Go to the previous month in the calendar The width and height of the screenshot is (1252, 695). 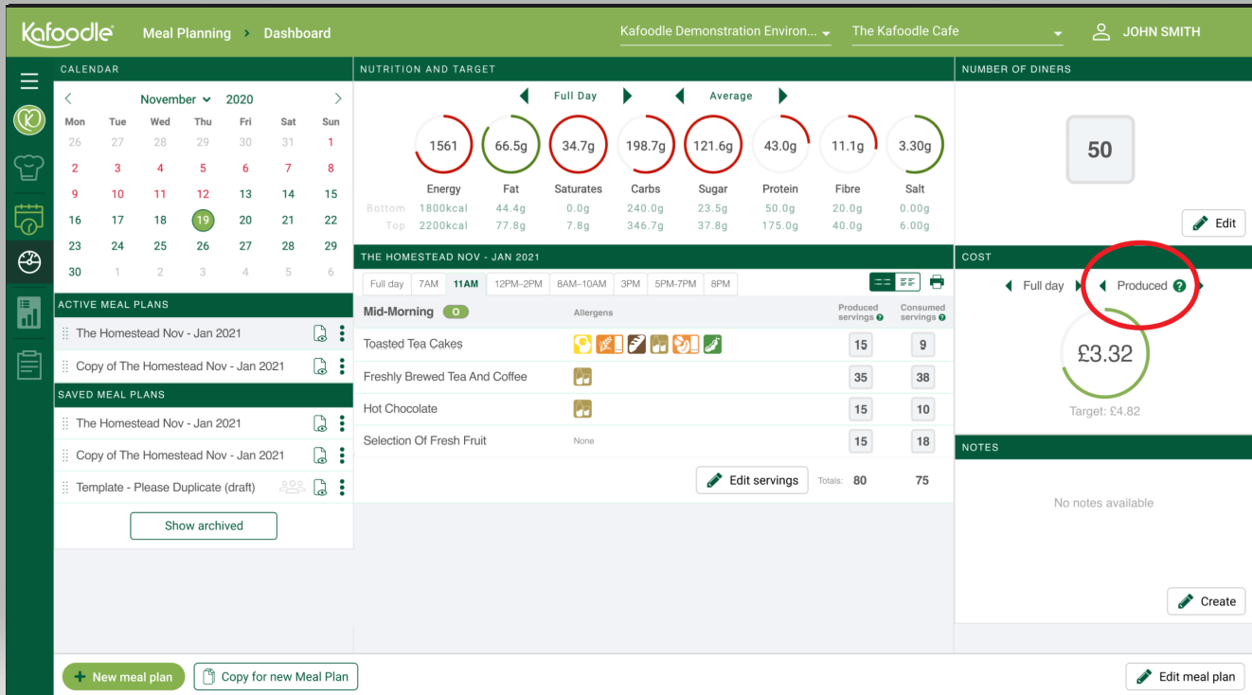68,98
